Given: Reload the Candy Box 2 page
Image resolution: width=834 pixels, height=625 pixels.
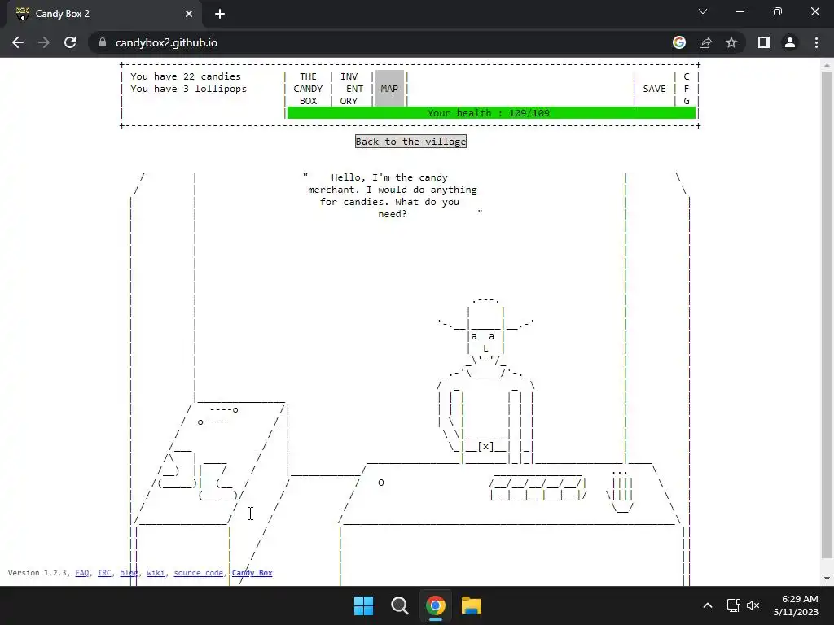Looking at the screenshot, I should tap(70, 42).
